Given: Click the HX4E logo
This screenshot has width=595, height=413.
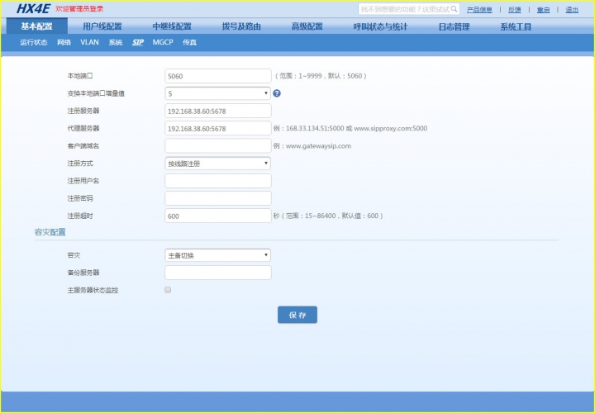Looking at the screenshot, I should coord(33,8).
